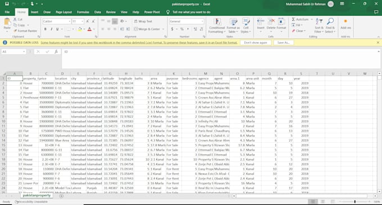Screen dimensions: 382x205
Task: Click the Save icon in quick access toolbar
Action: (x=7, y=4)
